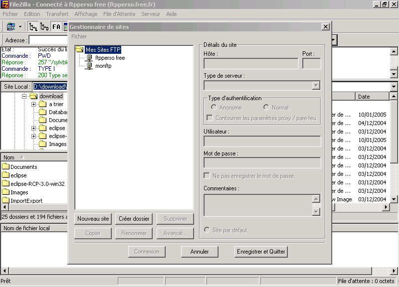399x287 pixels.
Task: Click Enregistrer et Quitter button
Action: point(261,252)
